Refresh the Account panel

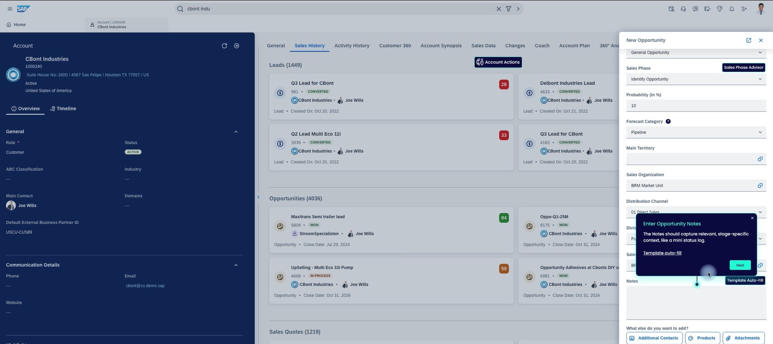click(x=225, y=46)
